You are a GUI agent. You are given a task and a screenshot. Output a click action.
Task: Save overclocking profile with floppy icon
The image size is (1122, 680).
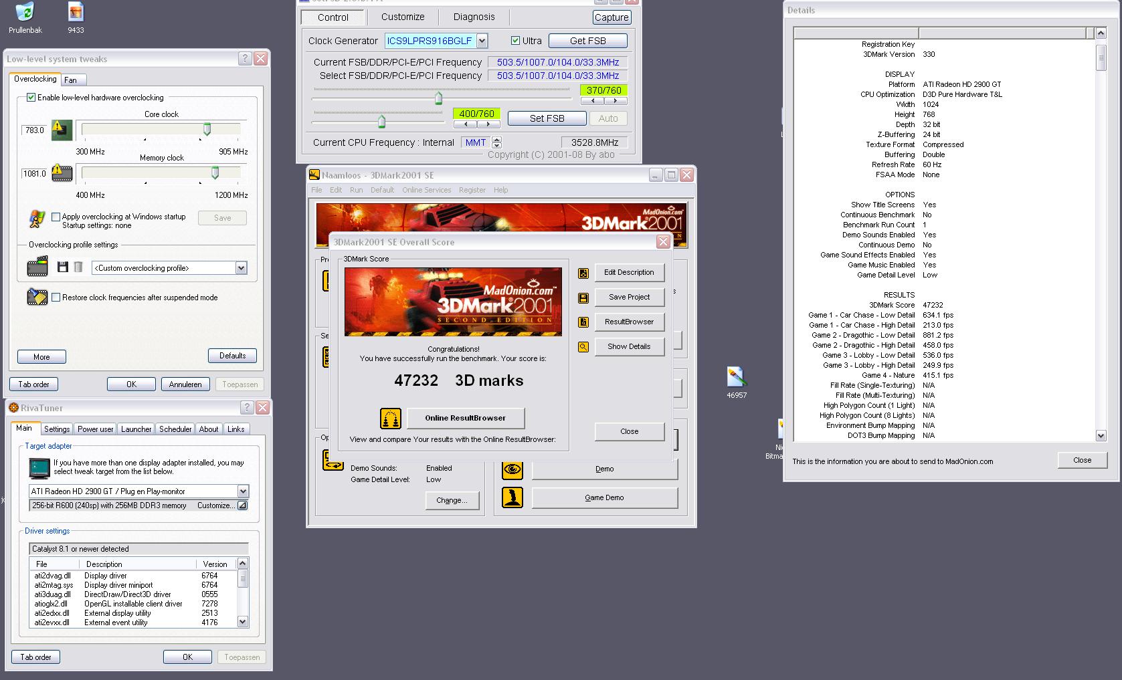coord(63,267)
